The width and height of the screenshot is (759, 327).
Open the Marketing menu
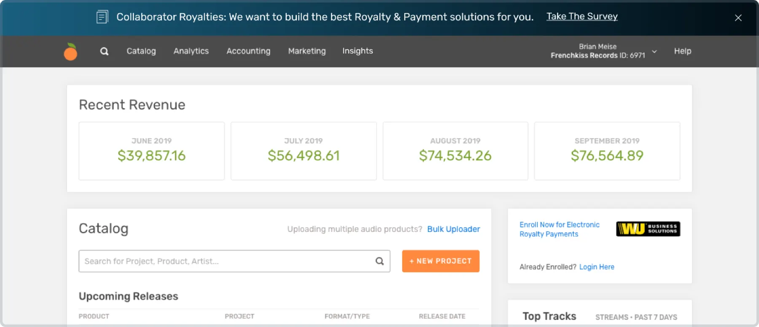(307, 51)
